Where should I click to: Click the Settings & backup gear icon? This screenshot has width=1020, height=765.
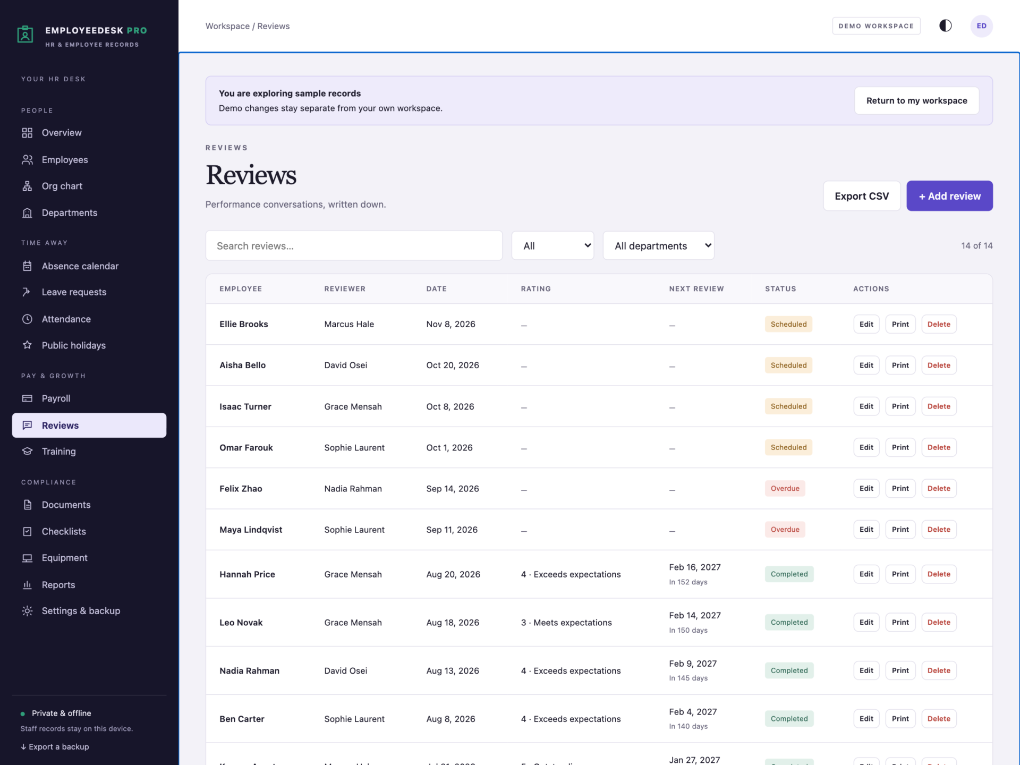pos(27,611)
